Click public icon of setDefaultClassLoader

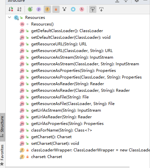click(27, 37)
